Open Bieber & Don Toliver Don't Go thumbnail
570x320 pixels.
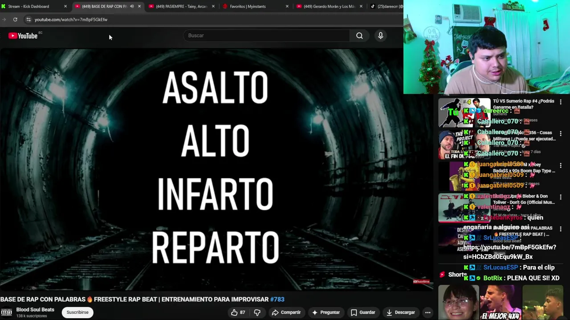pos(464,208)
